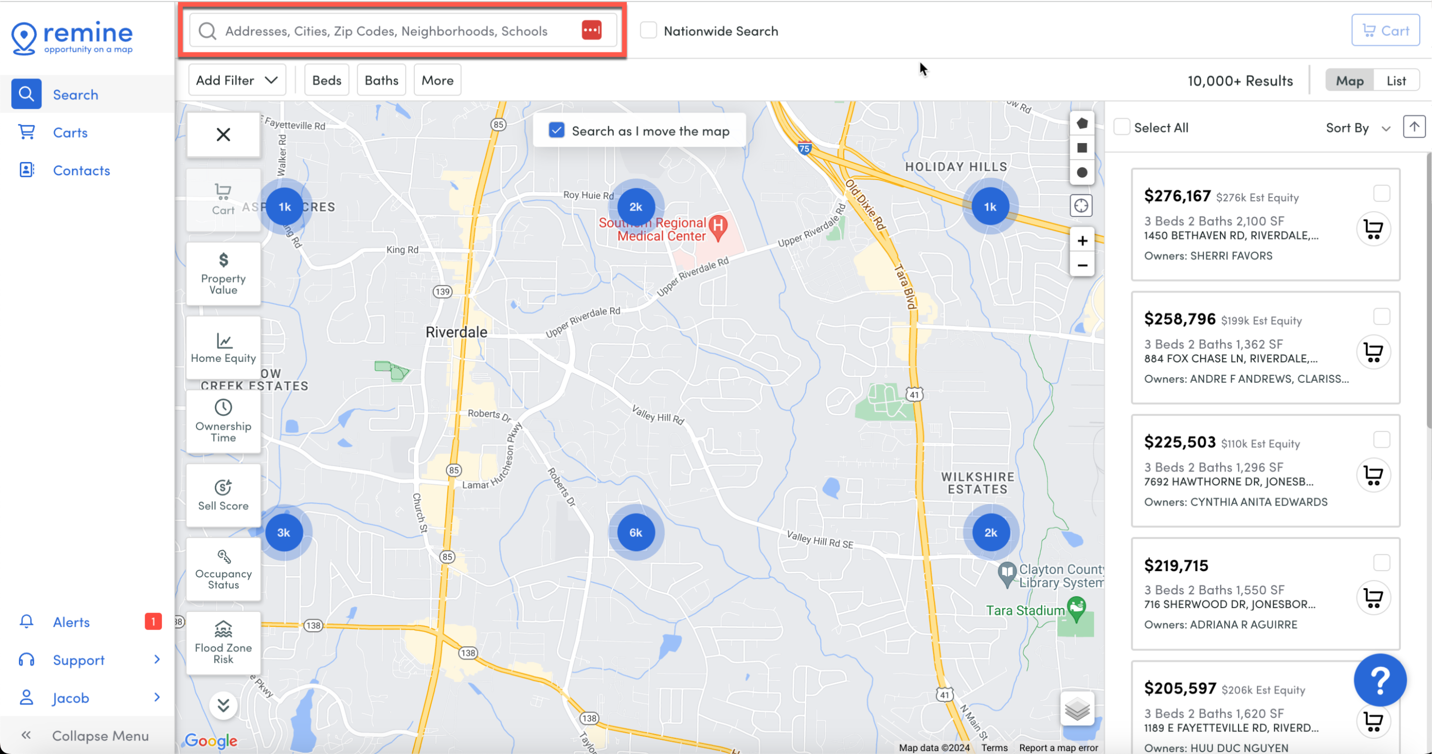This screenshot has width=1432, height=754.
Task: Click the 6k property cluster marker
Action: (x=635, y=533)
